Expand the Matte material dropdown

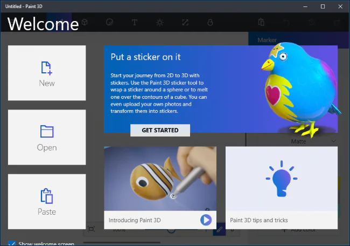tap(298, 141)
